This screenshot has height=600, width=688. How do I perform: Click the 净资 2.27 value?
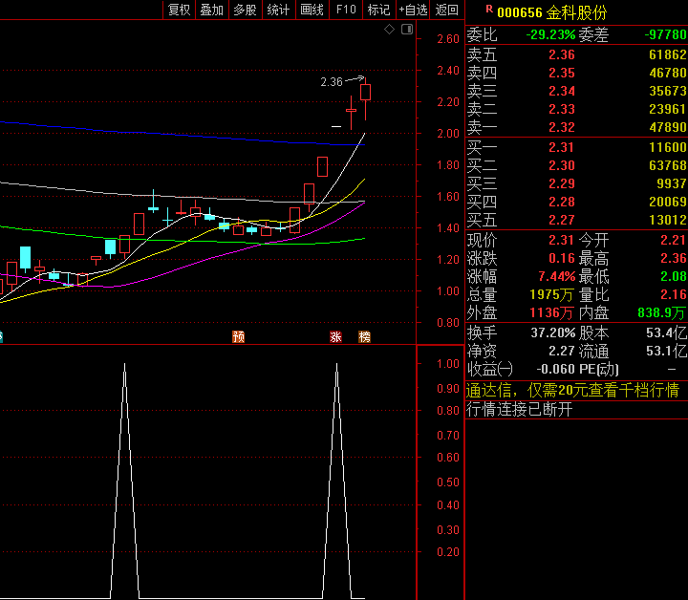pyautogui.click(x=561, y=352)
